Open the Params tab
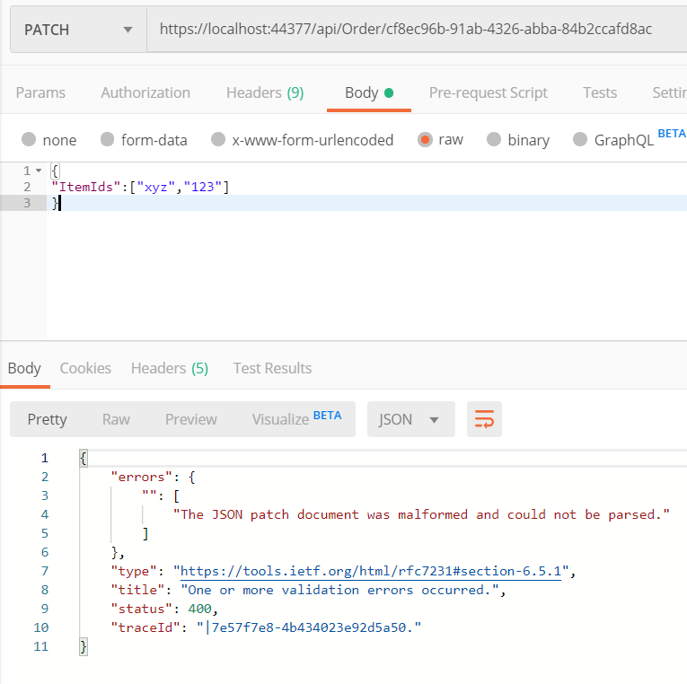The height and width of the screenshot is (684, 687). point(40,92)
